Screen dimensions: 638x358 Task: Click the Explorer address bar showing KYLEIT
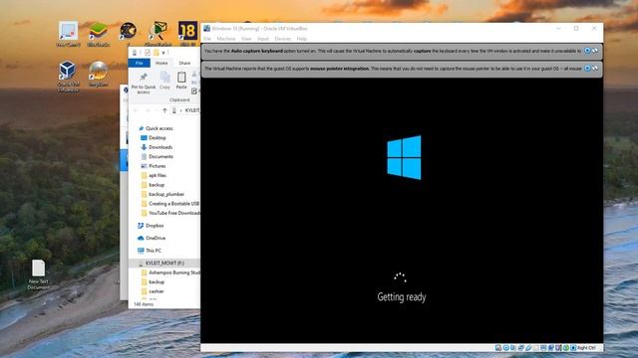click(x=185, y=110)
